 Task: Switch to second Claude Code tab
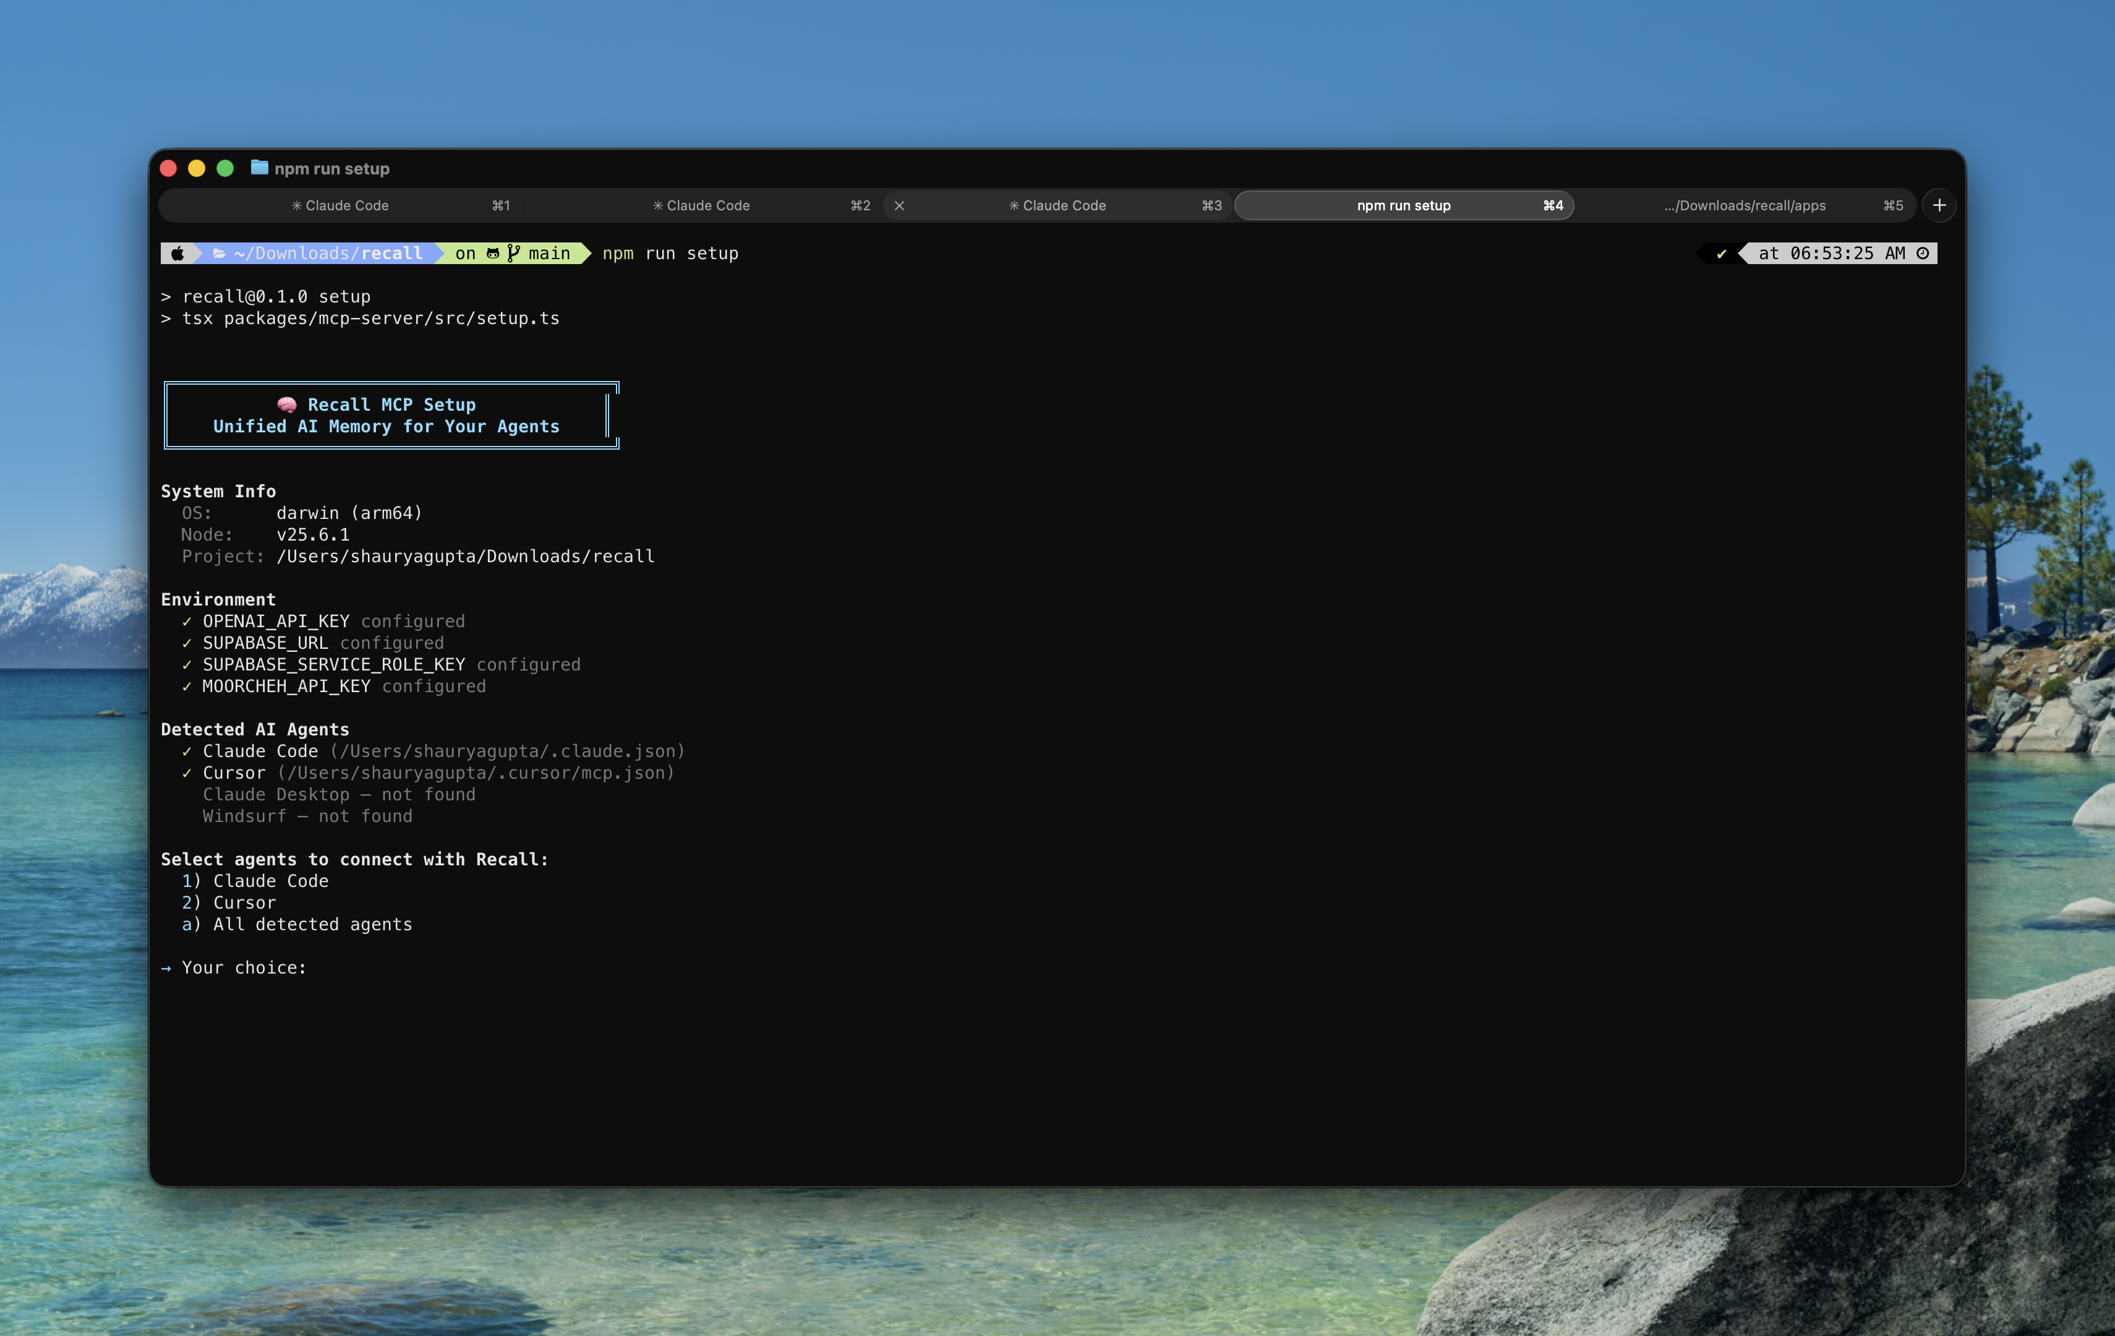point(707,205)
